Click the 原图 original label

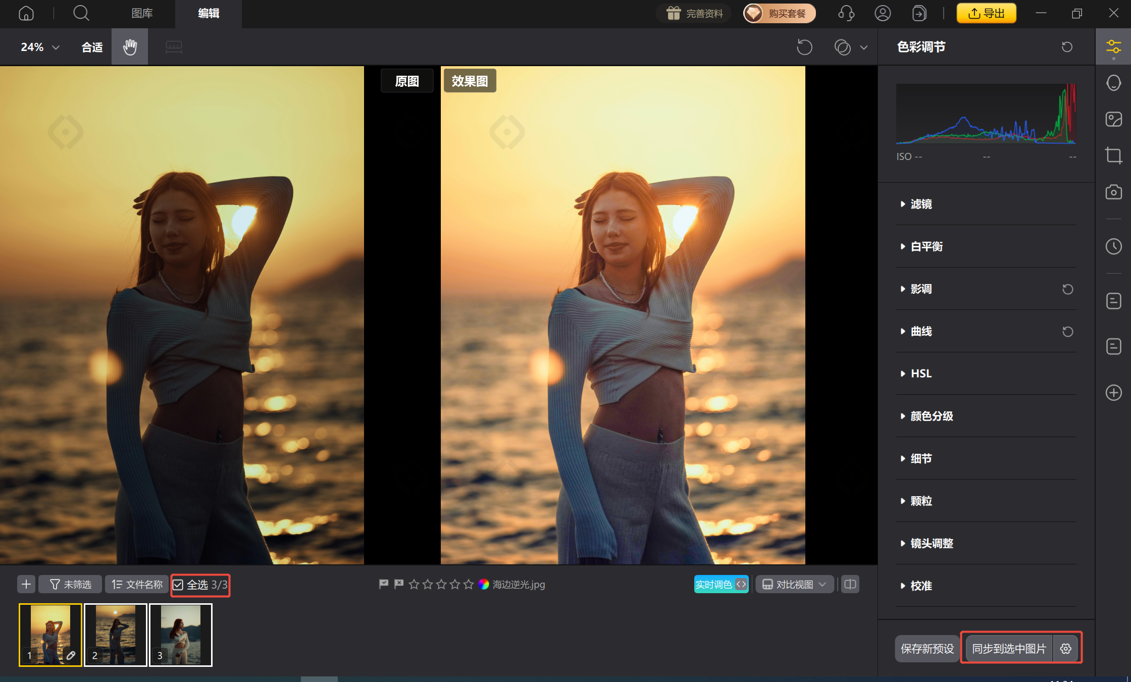[407, 81]
